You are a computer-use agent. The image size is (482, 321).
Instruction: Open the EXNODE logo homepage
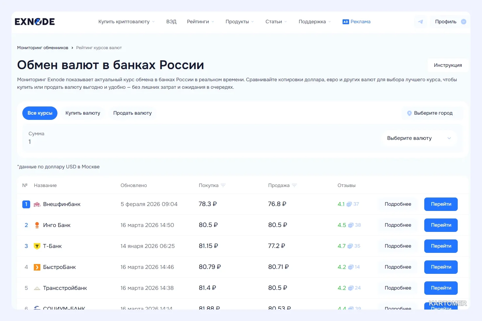click(x=35, y=22)
